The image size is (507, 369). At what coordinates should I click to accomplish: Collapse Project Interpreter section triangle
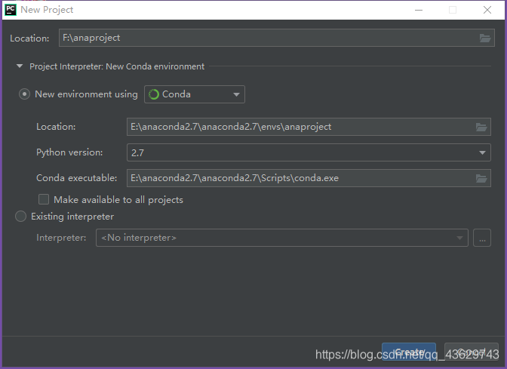(20, 66)
